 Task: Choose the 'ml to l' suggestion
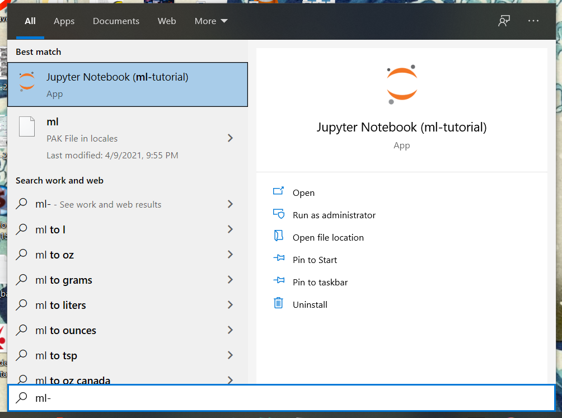[128, 229]
